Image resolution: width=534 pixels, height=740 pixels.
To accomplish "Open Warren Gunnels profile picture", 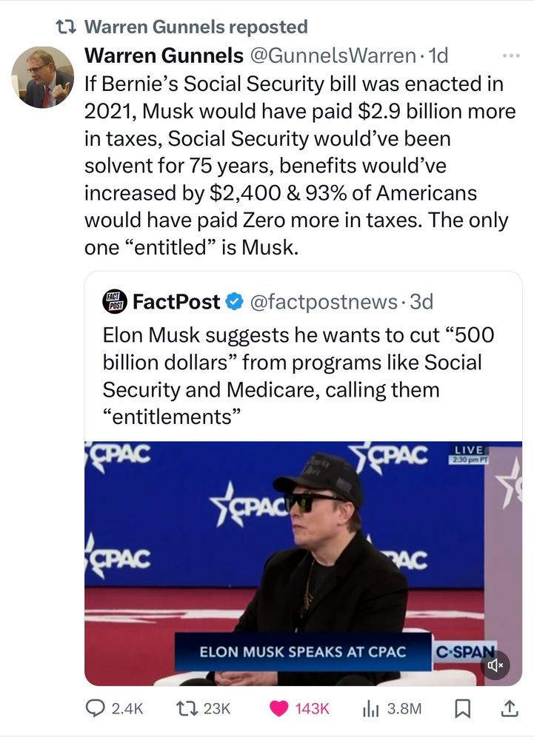I will coord(42,77).
